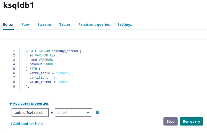Click the value_format = 'json' line

(49, 82)
